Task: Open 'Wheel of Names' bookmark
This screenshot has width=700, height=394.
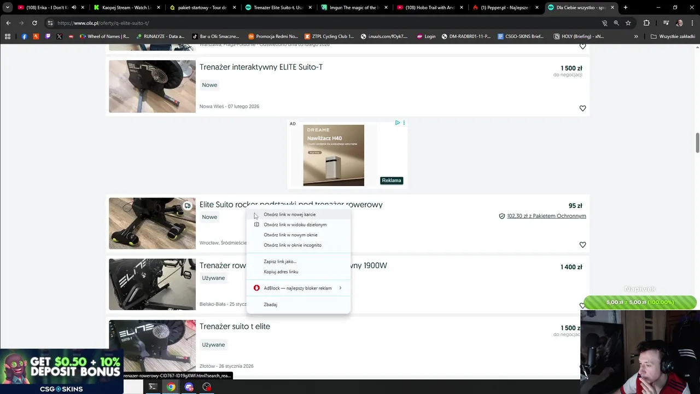Action: click(104, 36)
